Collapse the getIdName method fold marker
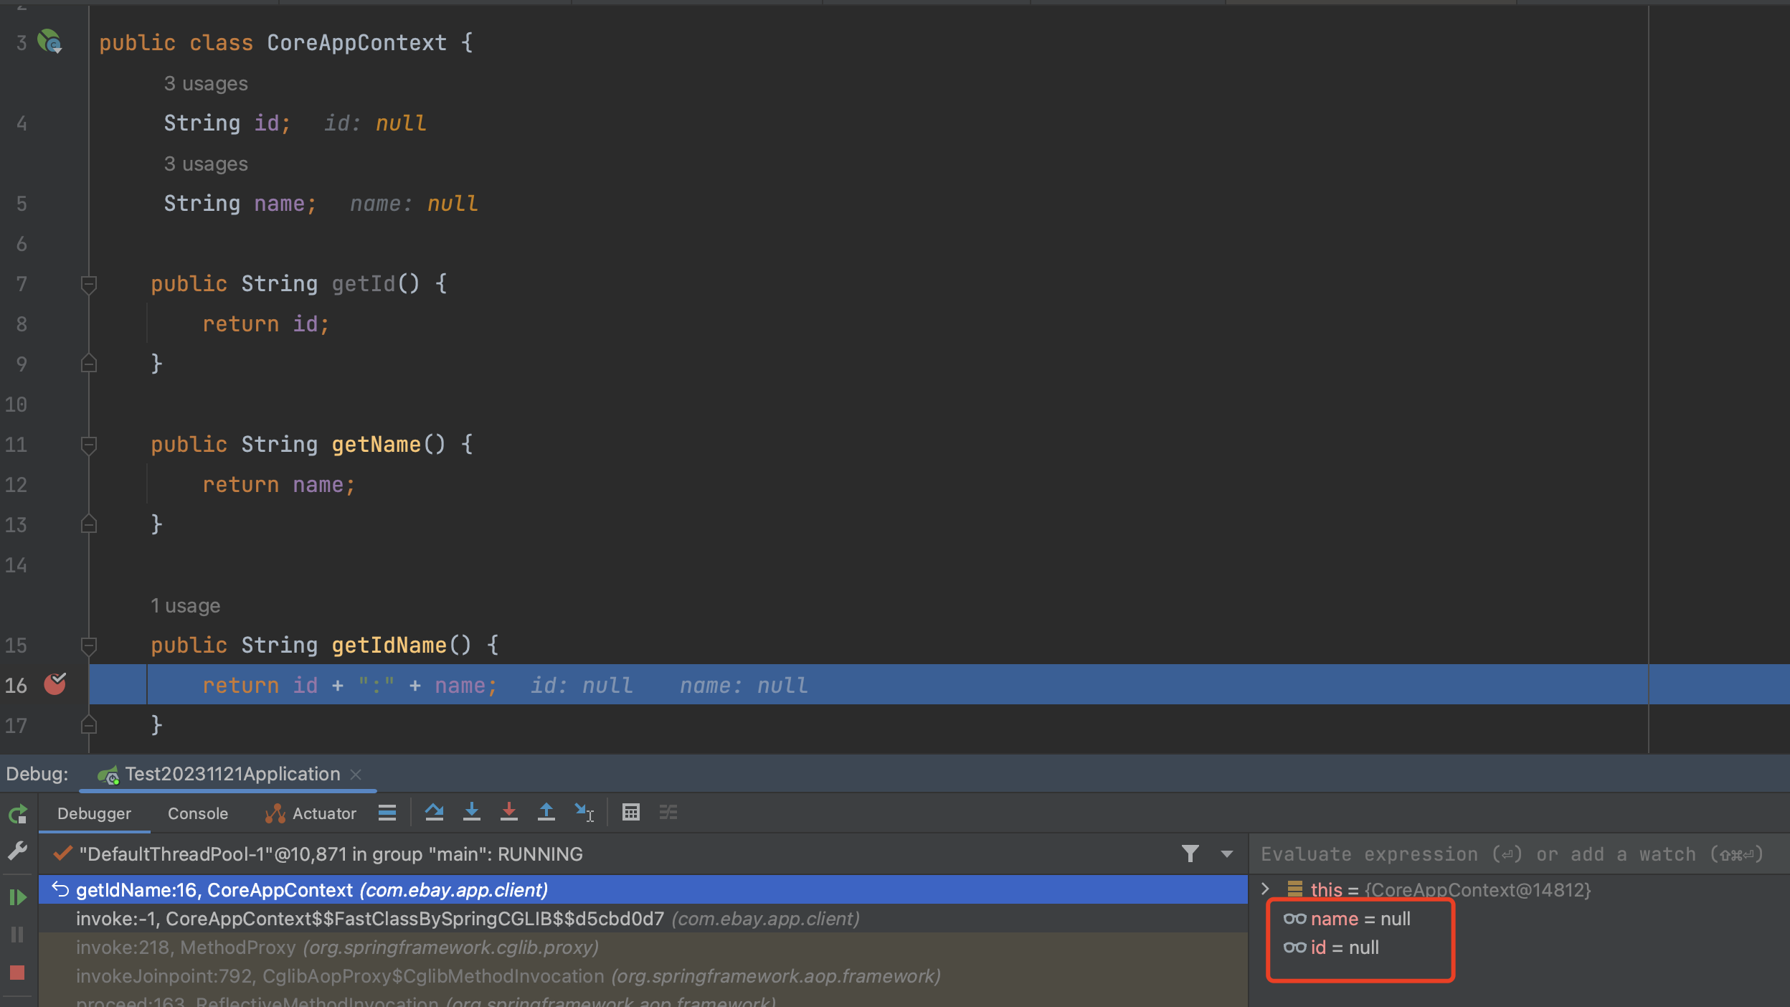The height and width of the screenshot is (1007, 1790). pyautogui.click(x=89, y=646)
